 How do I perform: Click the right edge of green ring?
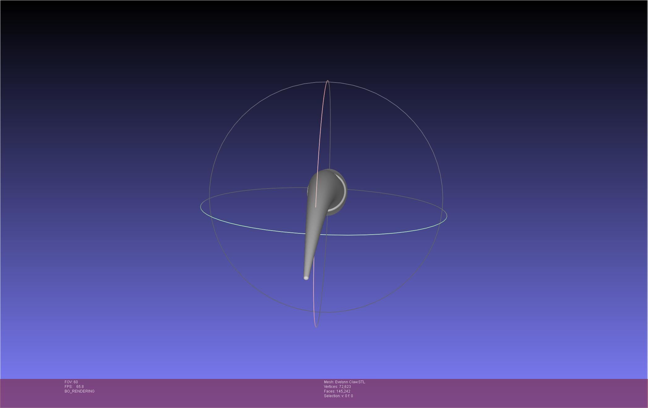446,216
